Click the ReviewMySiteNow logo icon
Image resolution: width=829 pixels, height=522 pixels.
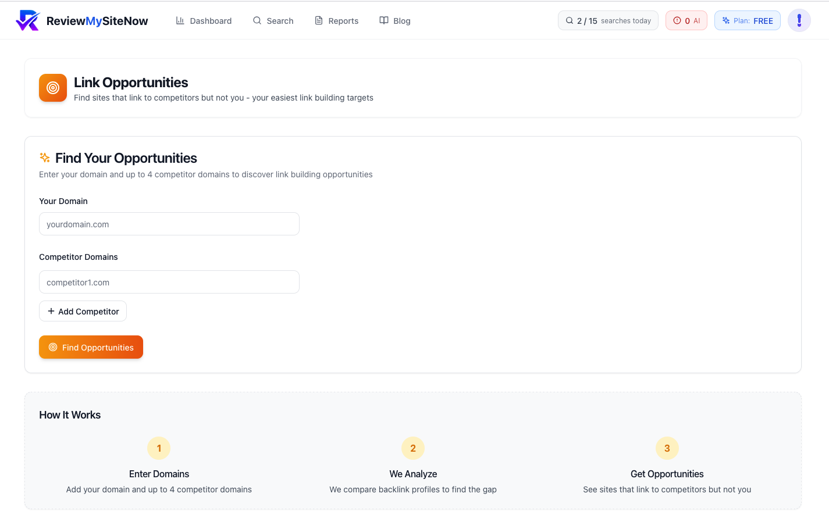[28, 20]
